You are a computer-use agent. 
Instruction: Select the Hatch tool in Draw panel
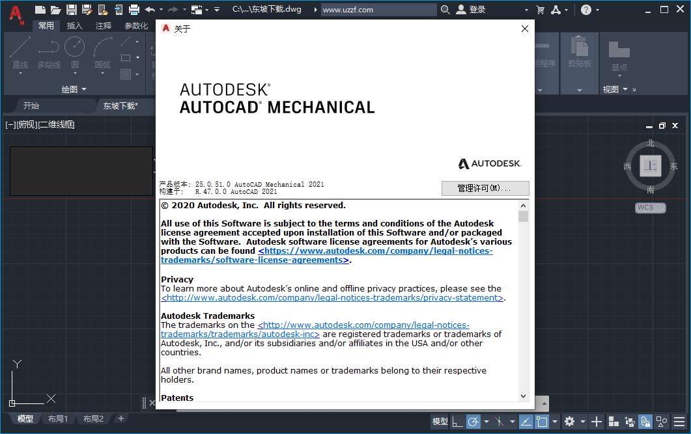coord(126,74)
